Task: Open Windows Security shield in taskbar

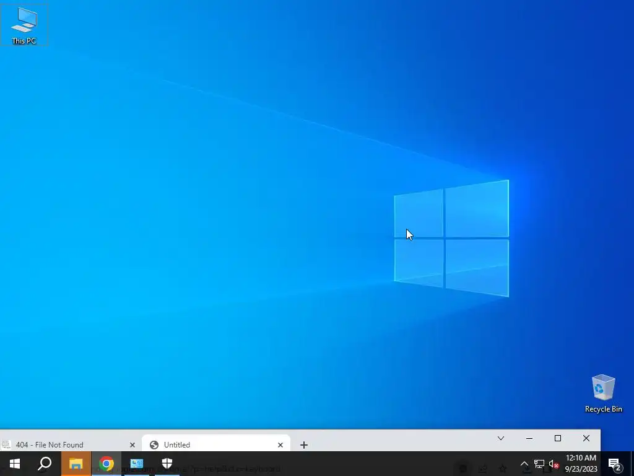Action: [167, 464]
